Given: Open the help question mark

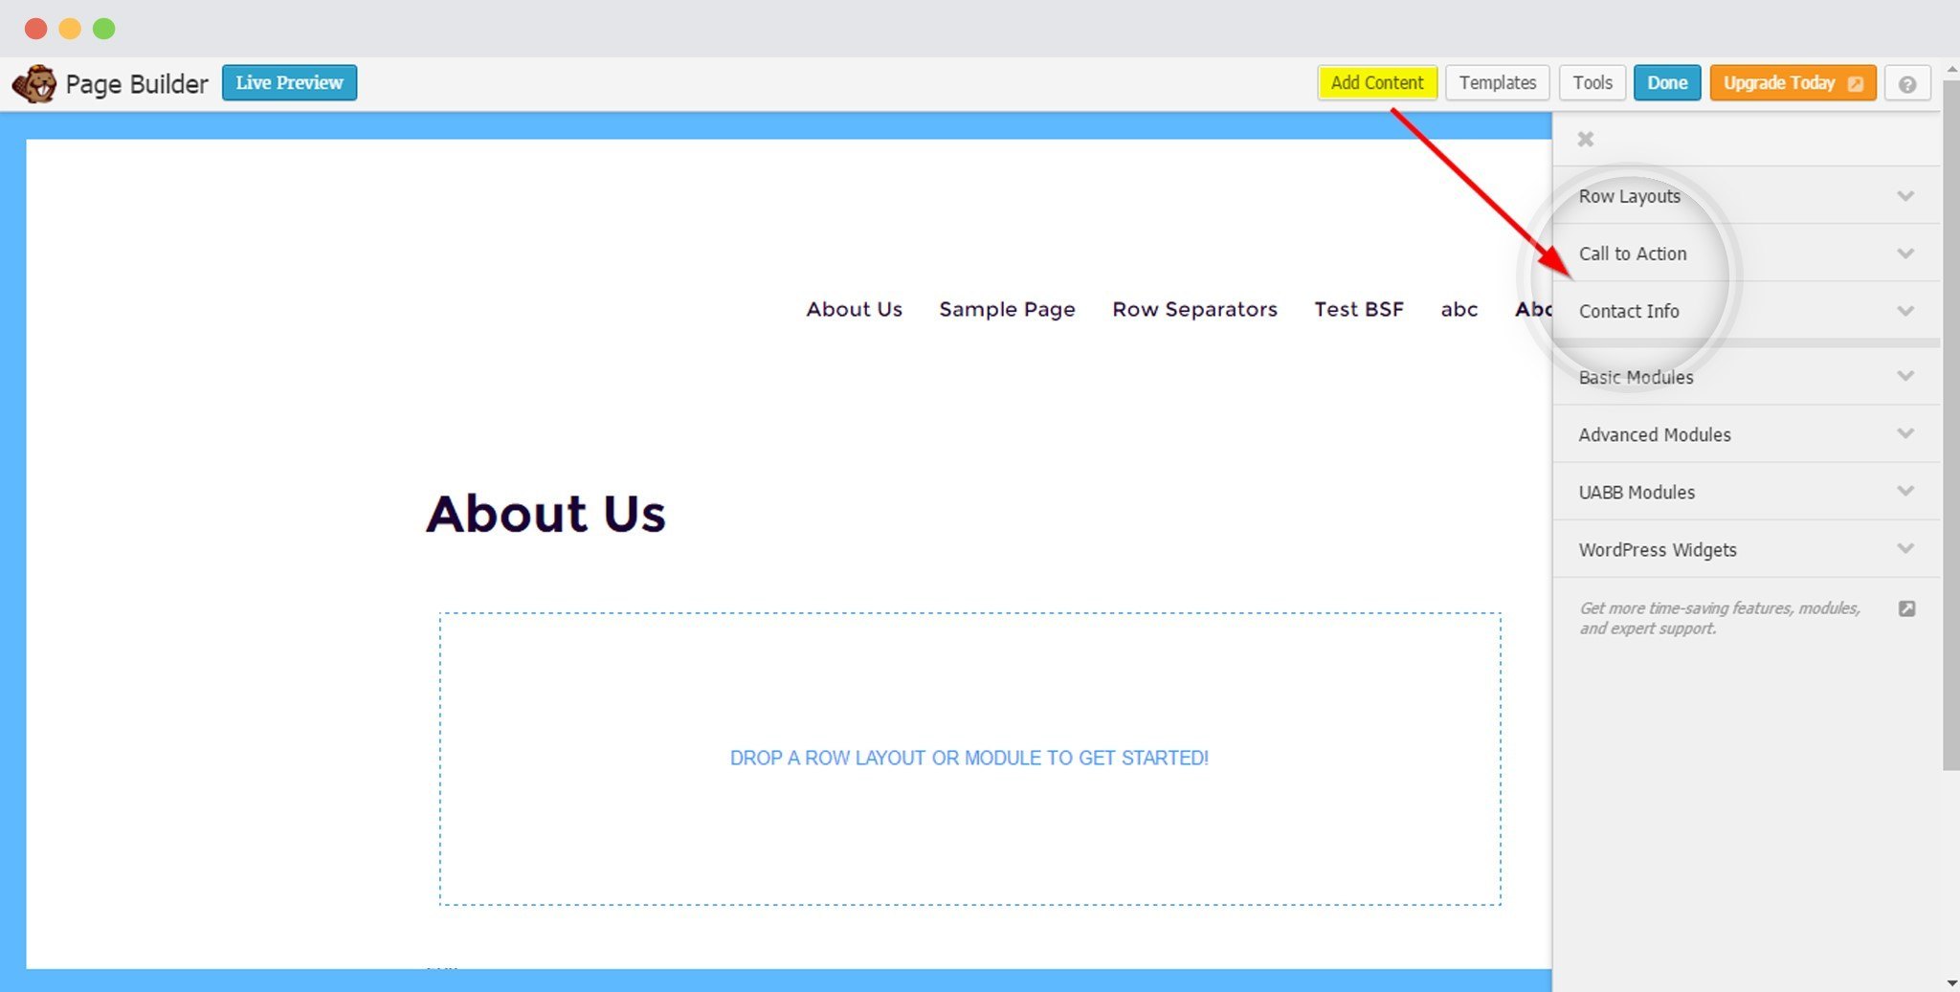Looking at the screenshot, I should click(1907, 83).
